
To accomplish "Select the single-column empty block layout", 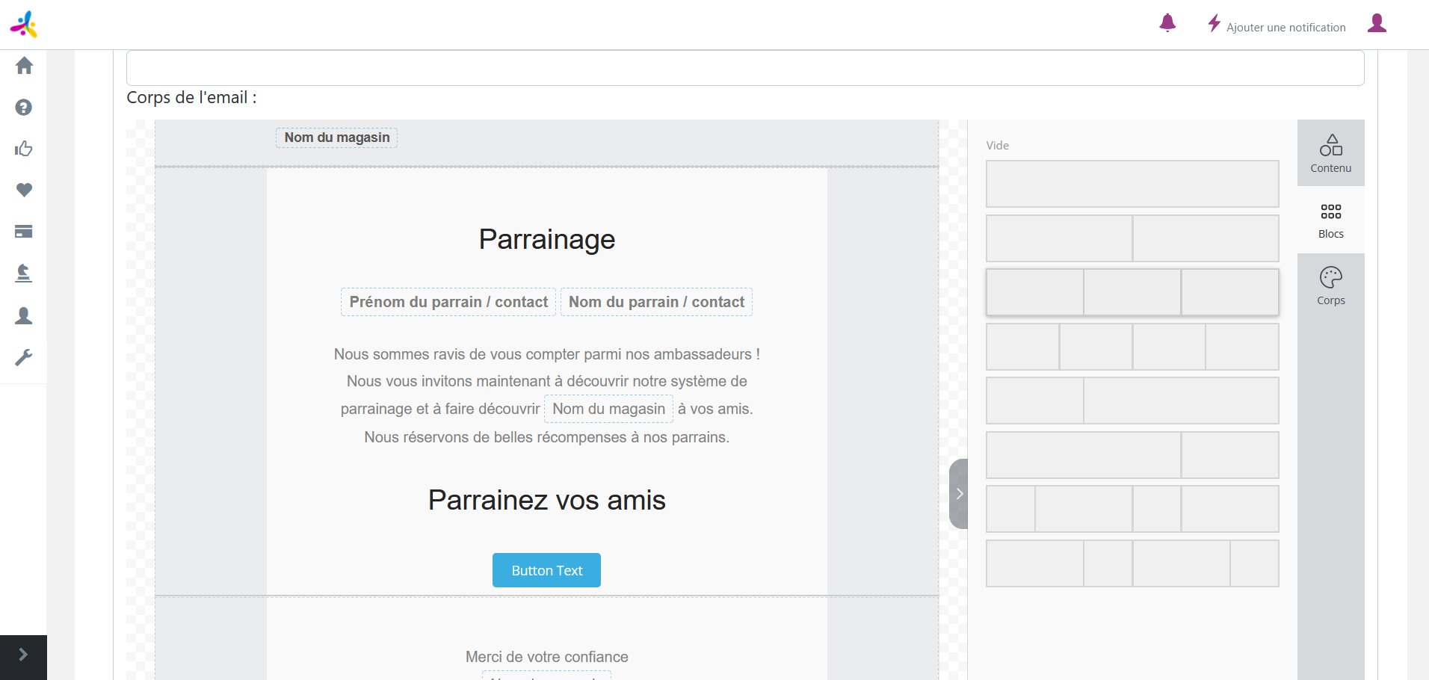I will [x=1132, y=184].
